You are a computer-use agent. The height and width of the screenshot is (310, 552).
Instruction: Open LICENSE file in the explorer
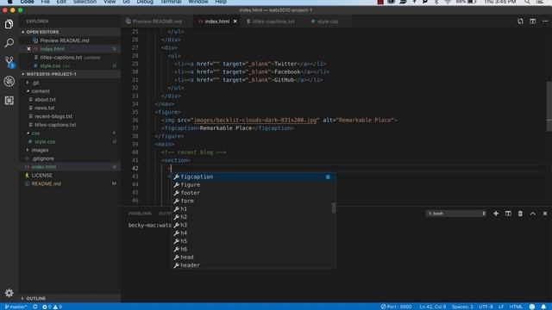pos(41,176)
